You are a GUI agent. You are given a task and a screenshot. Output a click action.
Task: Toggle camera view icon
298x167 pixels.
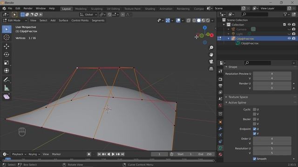coord(211,62)
